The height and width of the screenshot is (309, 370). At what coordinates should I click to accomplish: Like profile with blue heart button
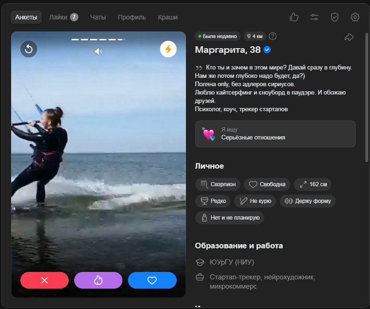pyautogui.click(x=152, y=280)
